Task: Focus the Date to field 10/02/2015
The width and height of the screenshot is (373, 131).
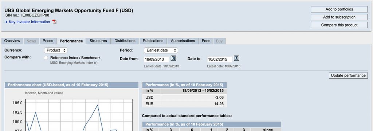Action: click(219, 59)
